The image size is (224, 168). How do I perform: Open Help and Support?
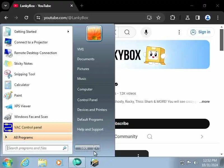pos(90,129)
